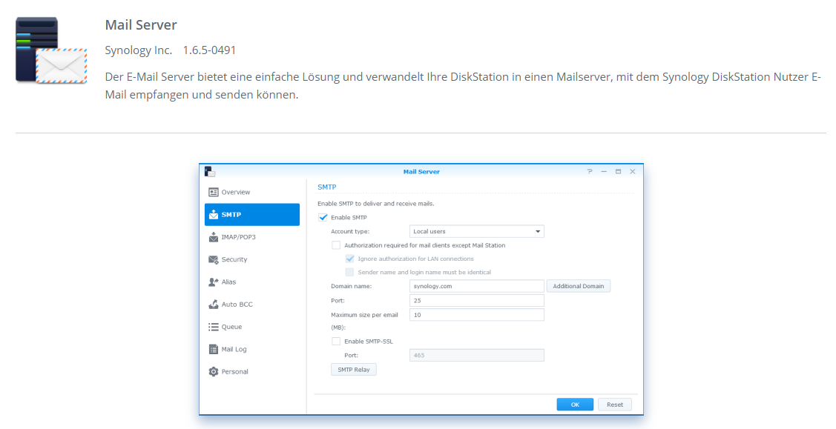Screen dimensions: 836x429
Task: Click the Alias user icon
Action: pos(214,282)
